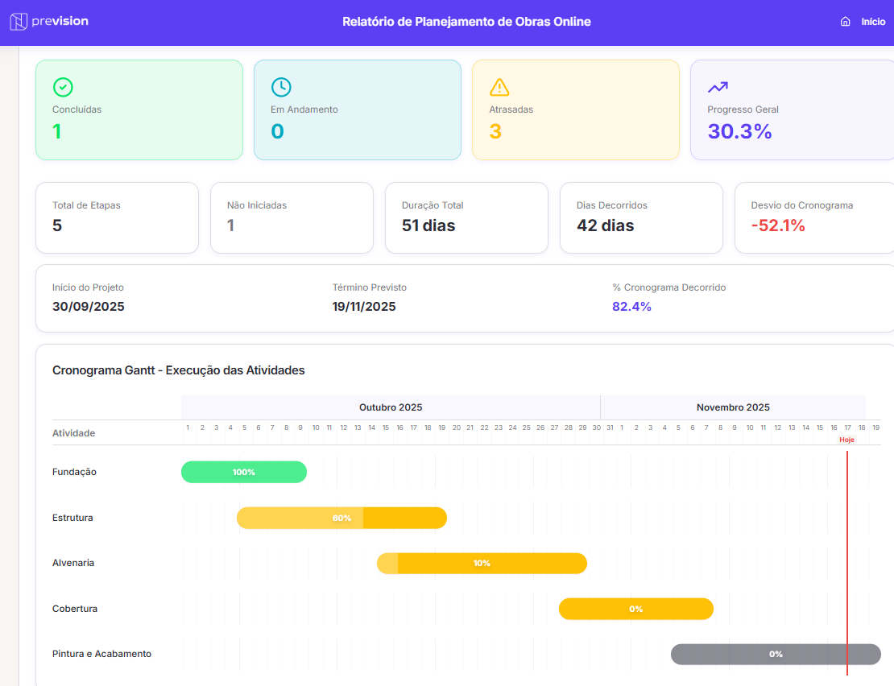894x686 pixels.
Task: Click the Alvenaria 10% Gantt bar
Action: [x=482, y=563]
